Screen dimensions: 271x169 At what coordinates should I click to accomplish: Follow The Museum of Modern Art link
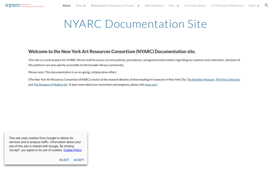pyautogui.click(x=50, y=85)
